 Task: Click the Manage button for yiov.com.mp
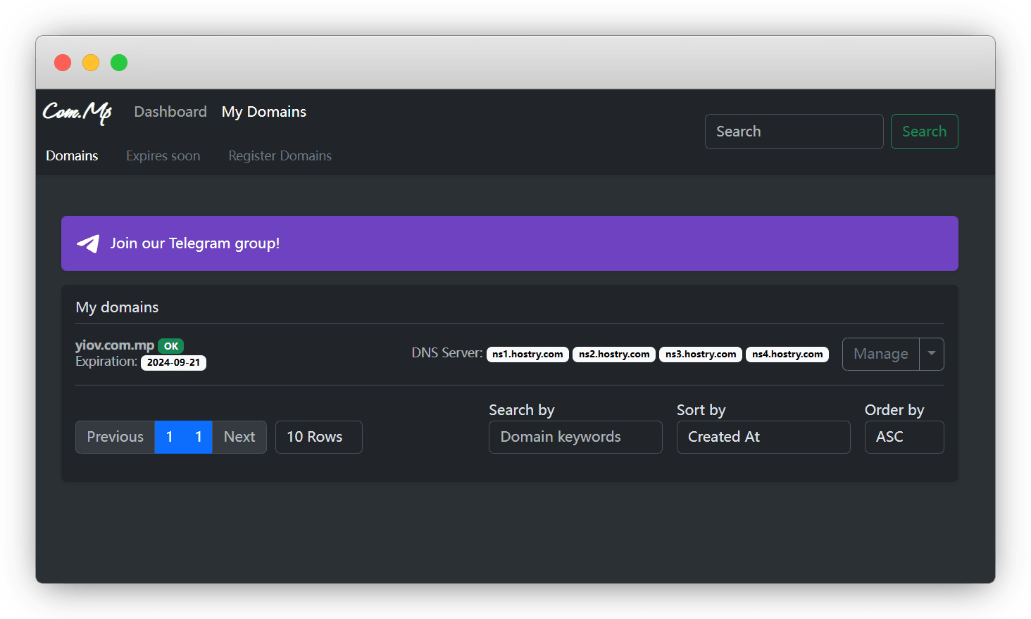click(x=880, y=354)
